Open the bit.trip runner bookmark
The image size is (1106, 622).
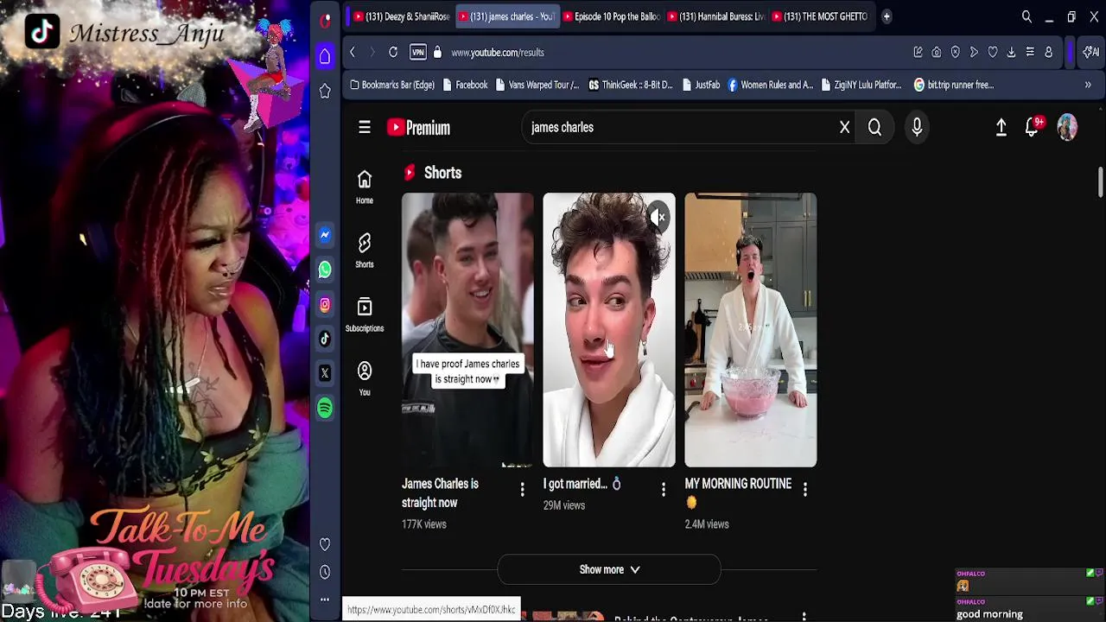[954, 85]
